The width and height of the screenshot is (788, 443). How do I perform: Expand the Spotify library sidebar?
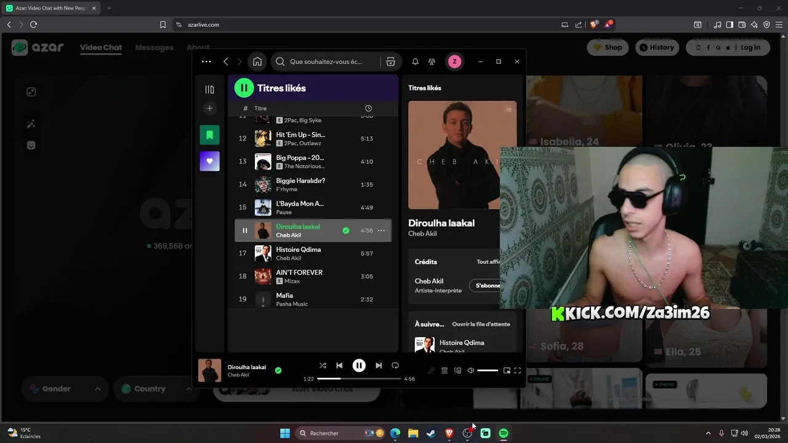(x=209, y=89)
